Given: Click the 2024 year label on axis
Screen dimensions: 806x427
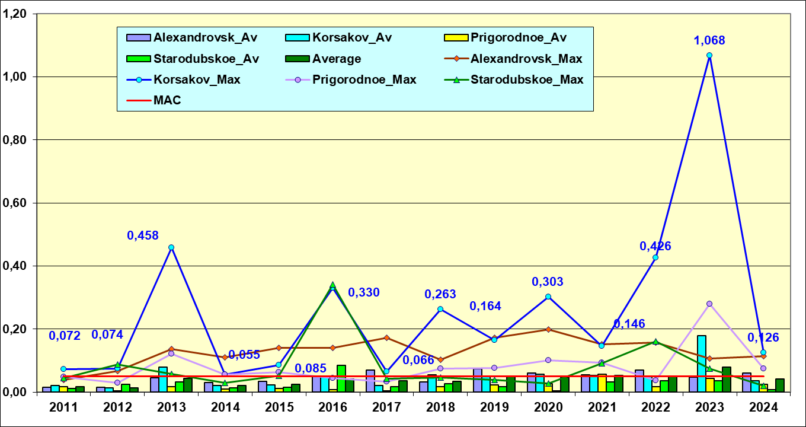Looking at the screenshot, I should tap(763, 407).
